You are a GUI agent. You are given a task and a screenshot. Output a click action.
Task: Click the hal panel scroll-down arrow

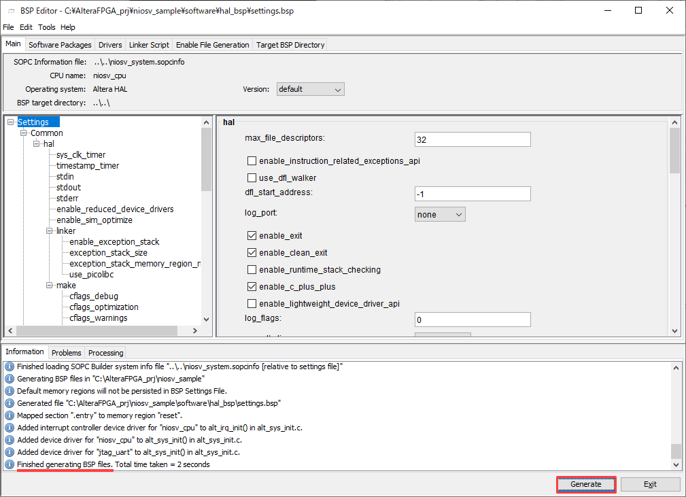[674, 331]
